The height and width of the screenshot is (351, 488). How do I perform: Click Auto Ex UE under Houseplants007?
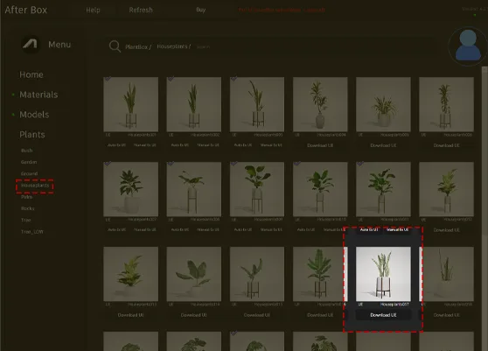pyautogui.click(x=116, y=230)
